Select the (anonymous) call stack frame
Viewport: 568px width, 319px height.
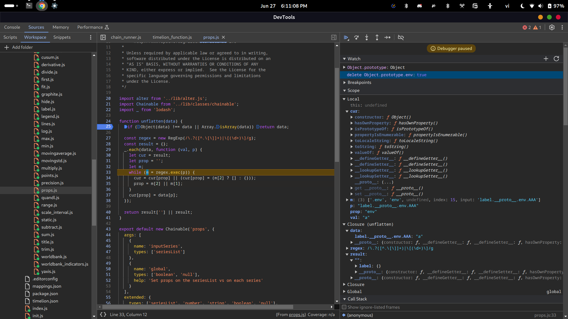(360, 315)
